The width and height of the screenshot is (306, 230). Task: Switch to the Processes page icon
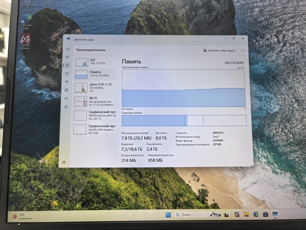(68, 57)
